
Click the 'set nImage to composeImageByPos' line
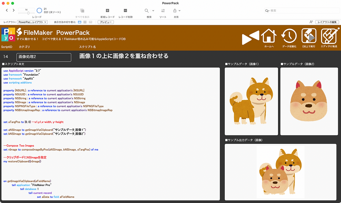click(51, 150)
